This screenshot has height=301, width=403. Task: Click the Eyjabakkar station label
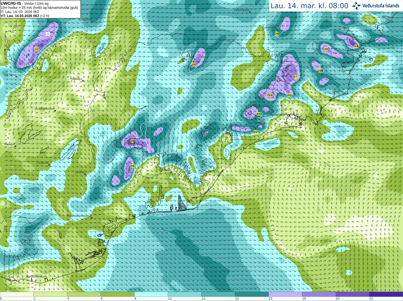click(269, 28)
